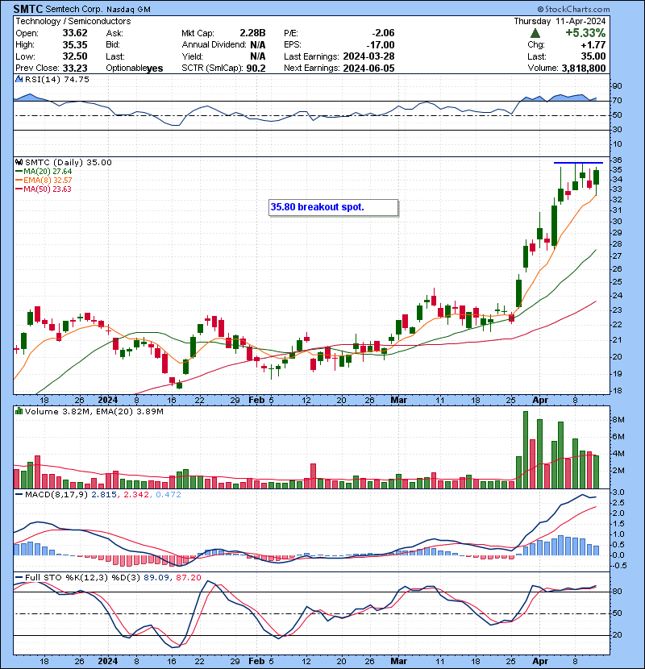Click the EMA(8) 32.57 legend entry
645x669 pixels.
44,181
